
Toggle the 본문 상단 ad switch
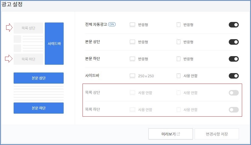coord(233,42)
